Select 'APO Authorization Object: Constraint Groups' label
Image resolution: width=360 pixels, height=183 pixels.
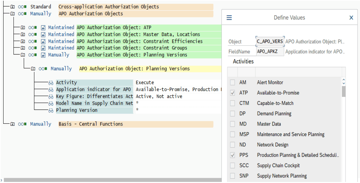point(132,48)
